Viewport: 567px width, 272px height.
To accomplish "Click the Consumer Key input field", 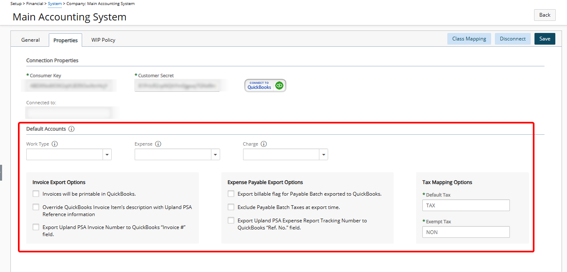I will (69, 86).
